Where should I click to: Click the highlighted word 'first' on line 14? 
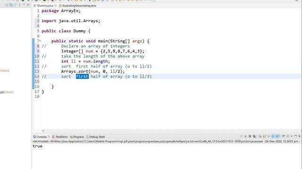pos(82,76)
